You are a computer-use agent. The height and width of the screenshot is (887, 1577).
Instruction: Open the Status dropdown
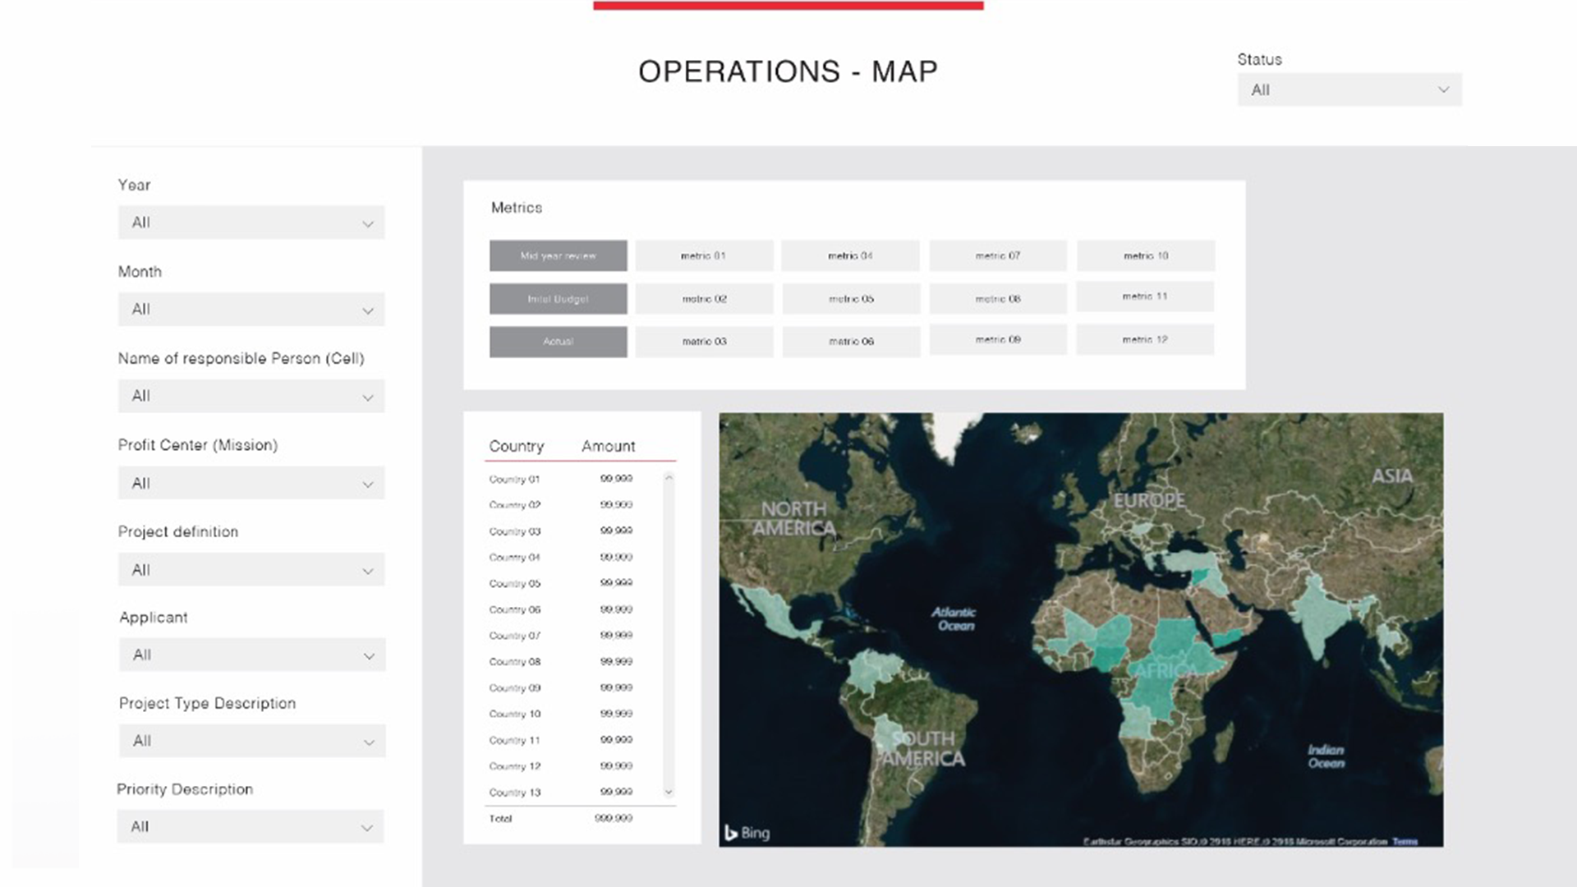tap(1349, 90)
